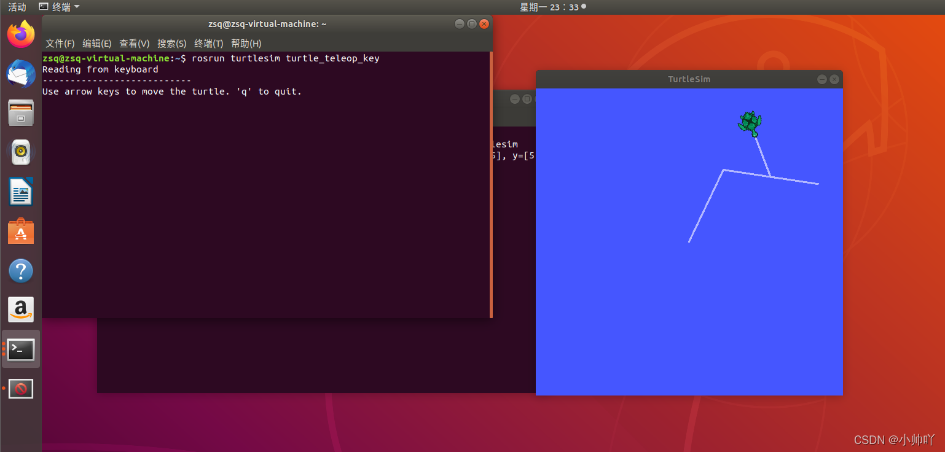Click 活动 activities button in top bar
The image size is (945, 452).
(x=17, y=7)
